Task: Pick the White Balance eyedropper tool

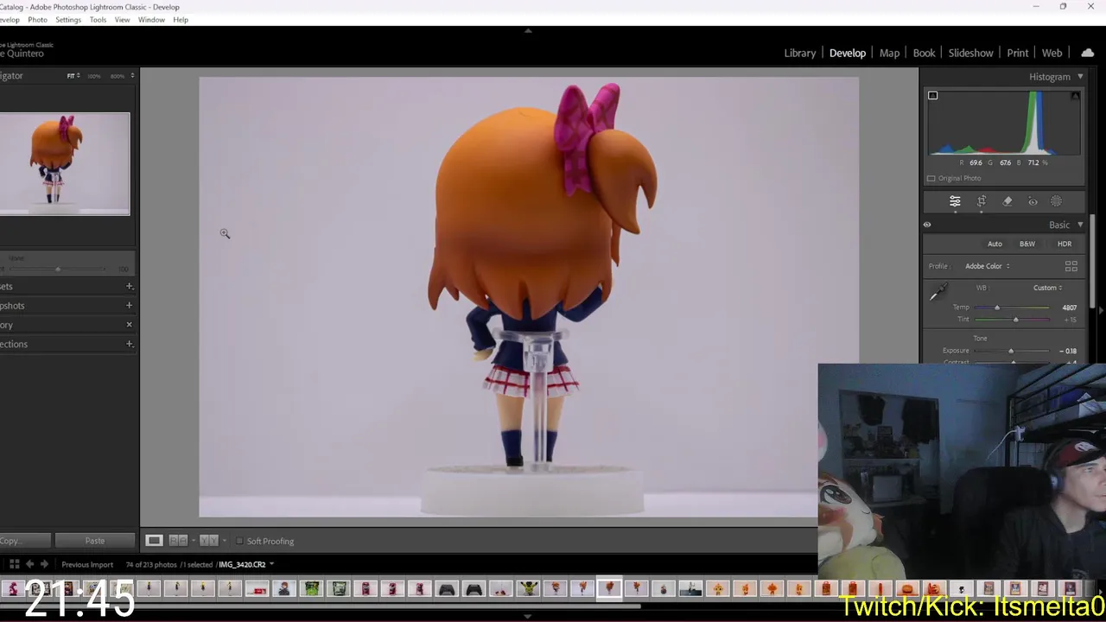Action: [938, 294]
